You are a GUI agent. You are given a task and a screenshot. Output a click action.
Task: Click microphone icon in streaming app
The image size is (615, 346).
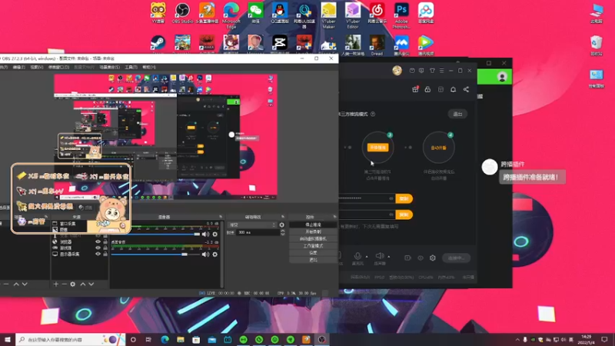click(x=357, y=256)
